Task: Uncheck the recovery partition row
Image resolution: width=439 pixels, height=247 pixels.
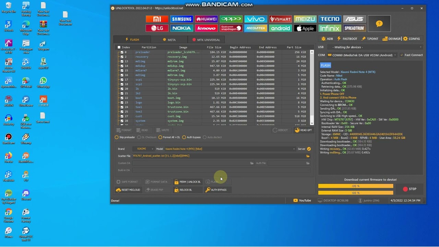Action: click(122, 57)
